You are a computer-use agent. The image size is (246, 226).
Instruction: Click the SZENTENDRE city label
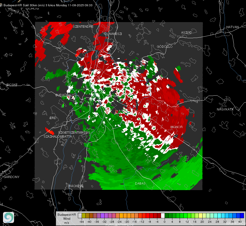coord(83,27)
